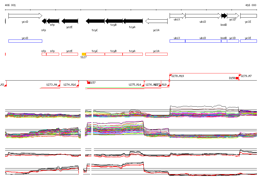262x182 pixels.
Task: Select the longer black sfp gene arrow
Action: [53, 21]
